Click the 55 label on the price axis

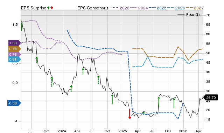point(208,44)
